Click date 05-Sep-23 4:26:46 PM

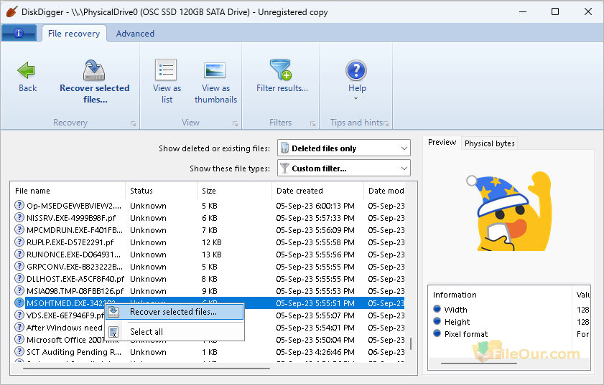click(x=315, y=352)
